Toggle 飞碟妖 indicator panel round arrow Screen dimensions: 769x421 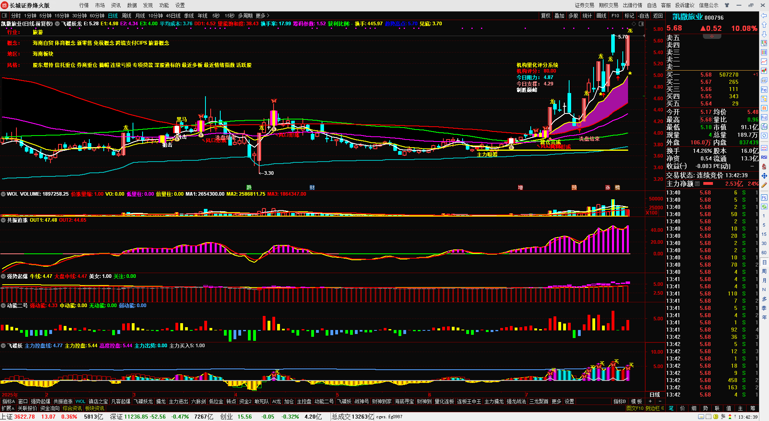pos(3,346)
